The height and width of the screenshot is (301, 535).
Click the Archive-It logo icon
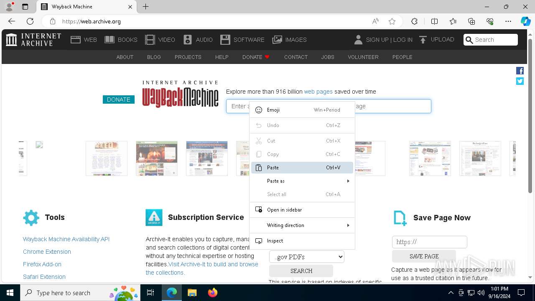click(x=154, y=217)
